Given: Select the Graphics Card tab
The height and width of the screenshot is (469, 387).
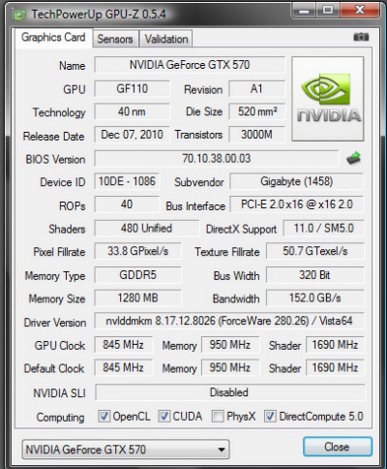Looking at the screenshot, I should click(53, 38).
